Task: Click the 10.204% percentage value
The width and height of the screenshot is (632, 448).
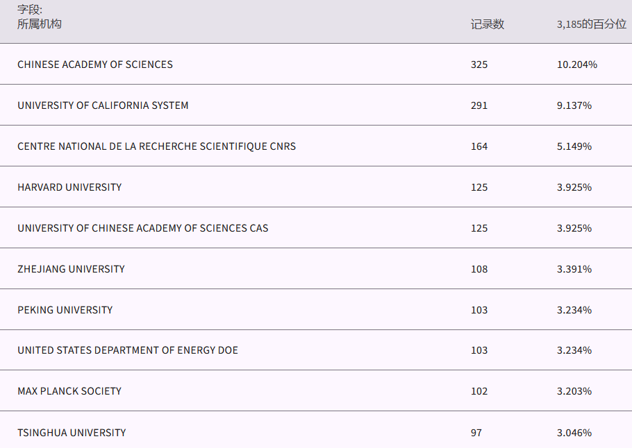Action: [576, 64]
